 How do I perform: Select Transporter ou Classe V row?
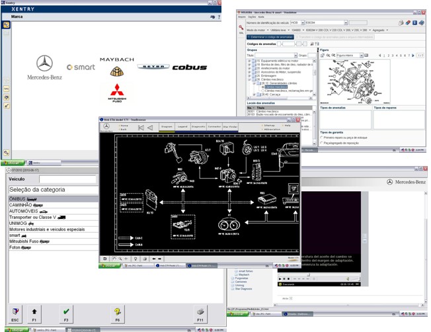click(x=54, y=217)
